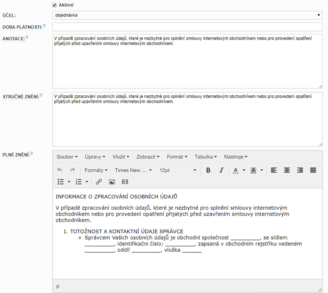Click the Italic formatting icon

pos(221,170)
